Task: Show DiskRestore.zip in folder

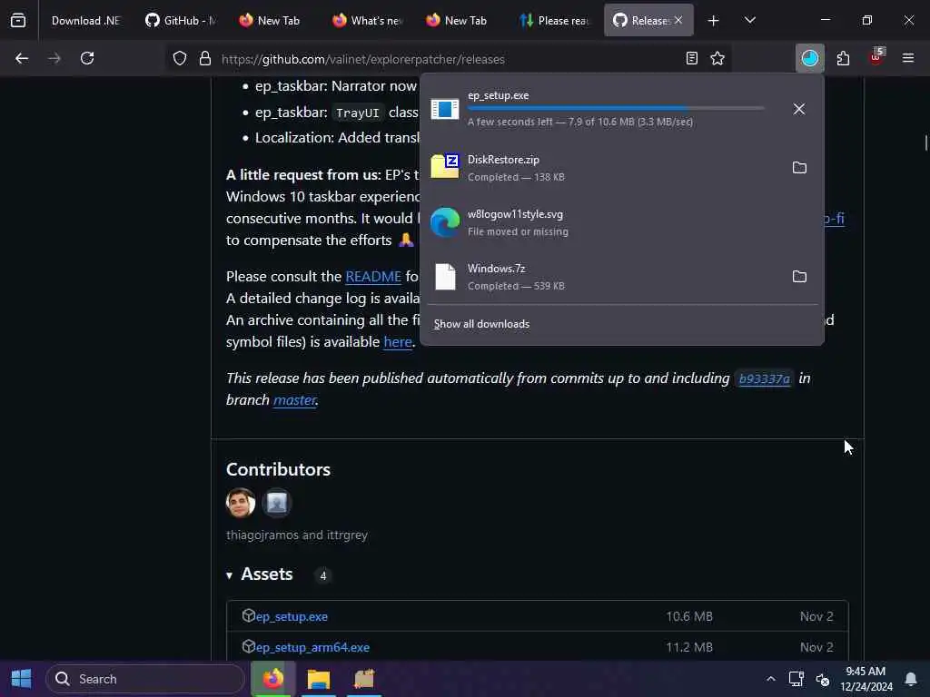Action: click(799, 168)
